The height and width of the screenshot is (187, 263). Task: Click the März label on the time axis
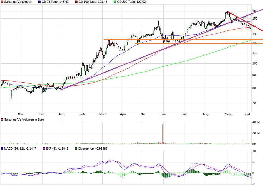[x=103, y=114]
